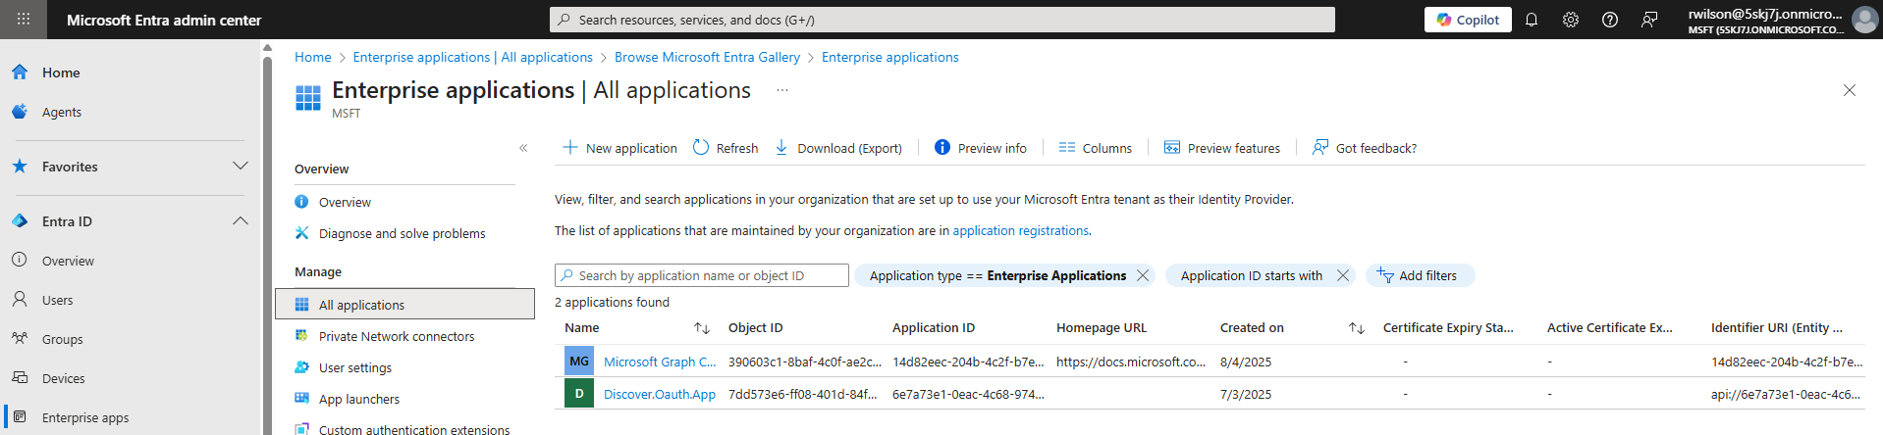Click the Copilot button

coord(1468,20)
